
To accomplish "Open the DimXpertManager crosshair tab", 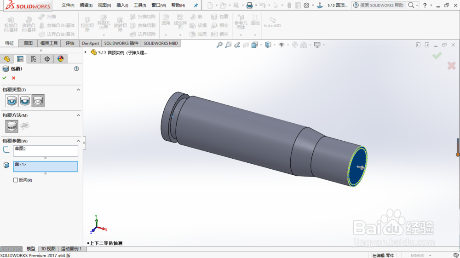I will (x=47, y=59).
